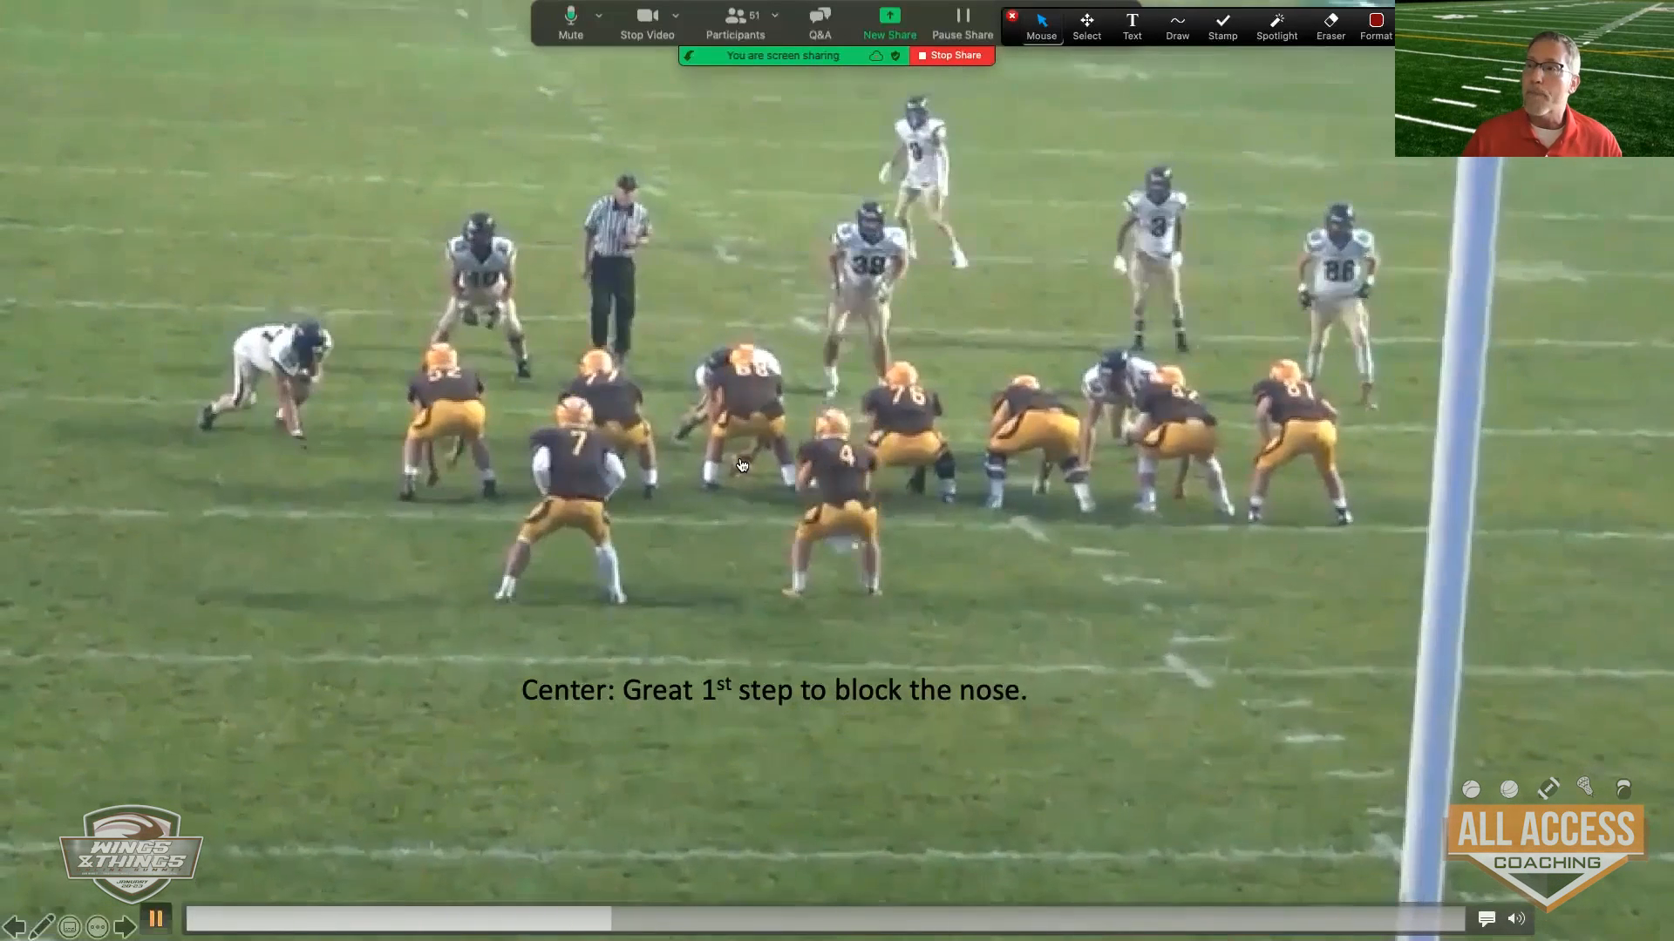Toggle the Mute microphone button
The width and height of the screenshot is (1674, 941).
(571, 24)
